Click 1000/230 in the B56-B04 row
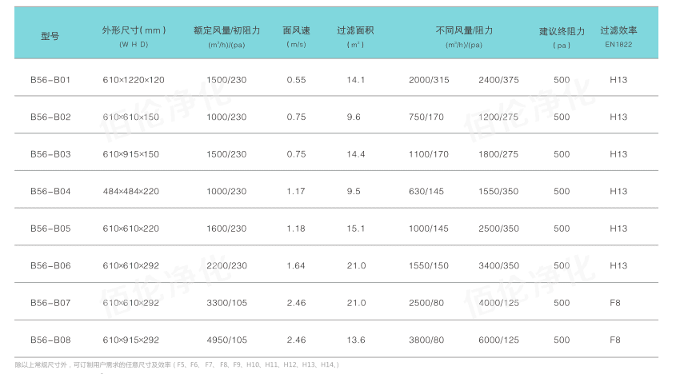This screenshot has height=374, width=676. (x=226, y=191)
